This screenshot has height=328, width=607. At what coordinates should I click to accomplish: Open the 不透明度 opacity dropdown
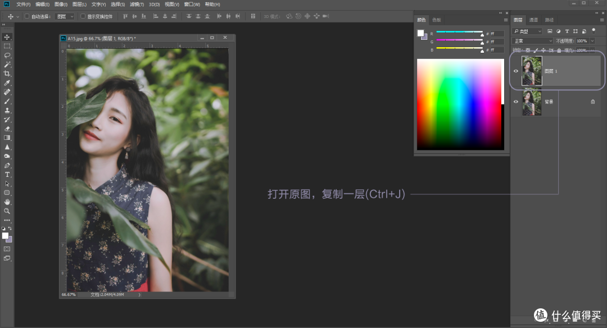(x=592, y=41)
